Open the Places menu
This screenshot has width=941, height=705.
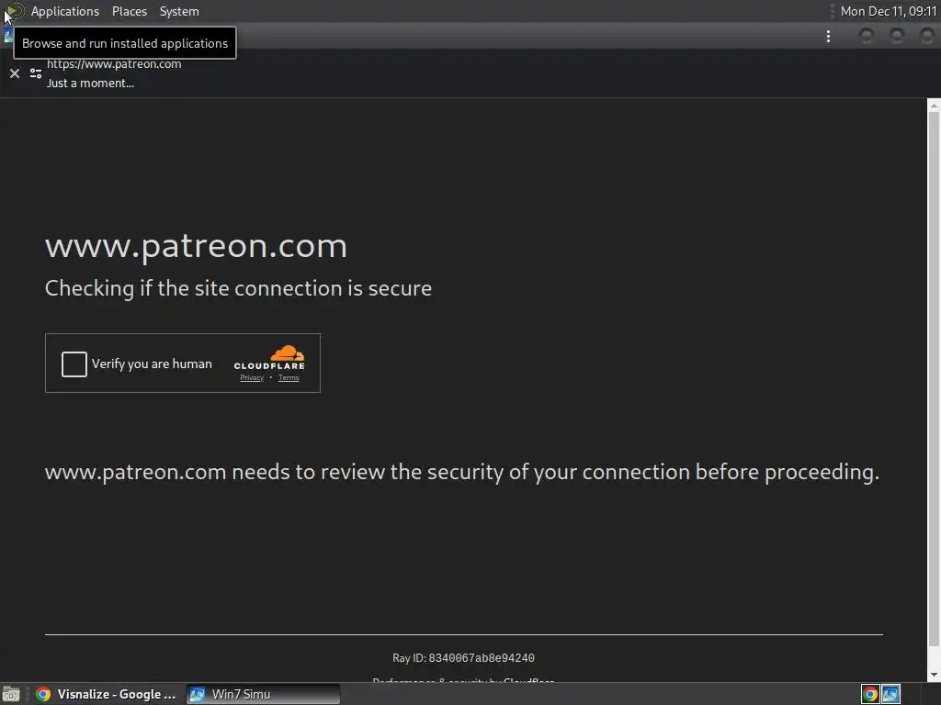tap(129, 11)
